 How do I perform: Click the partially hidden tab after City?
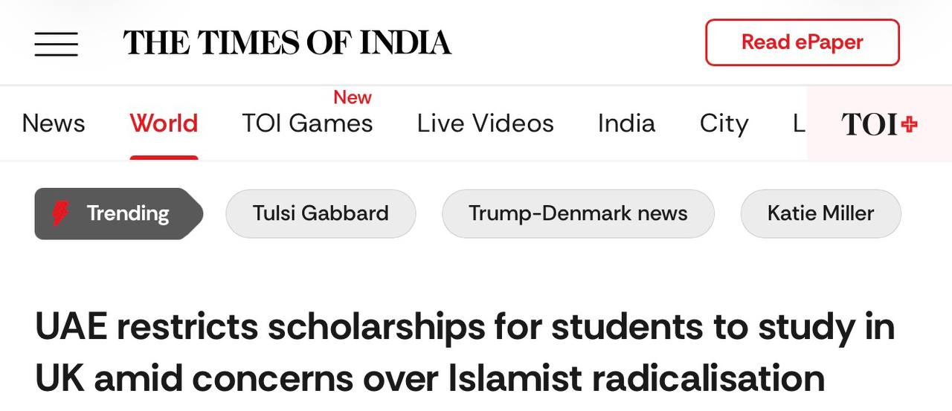[x=798, y=123]
